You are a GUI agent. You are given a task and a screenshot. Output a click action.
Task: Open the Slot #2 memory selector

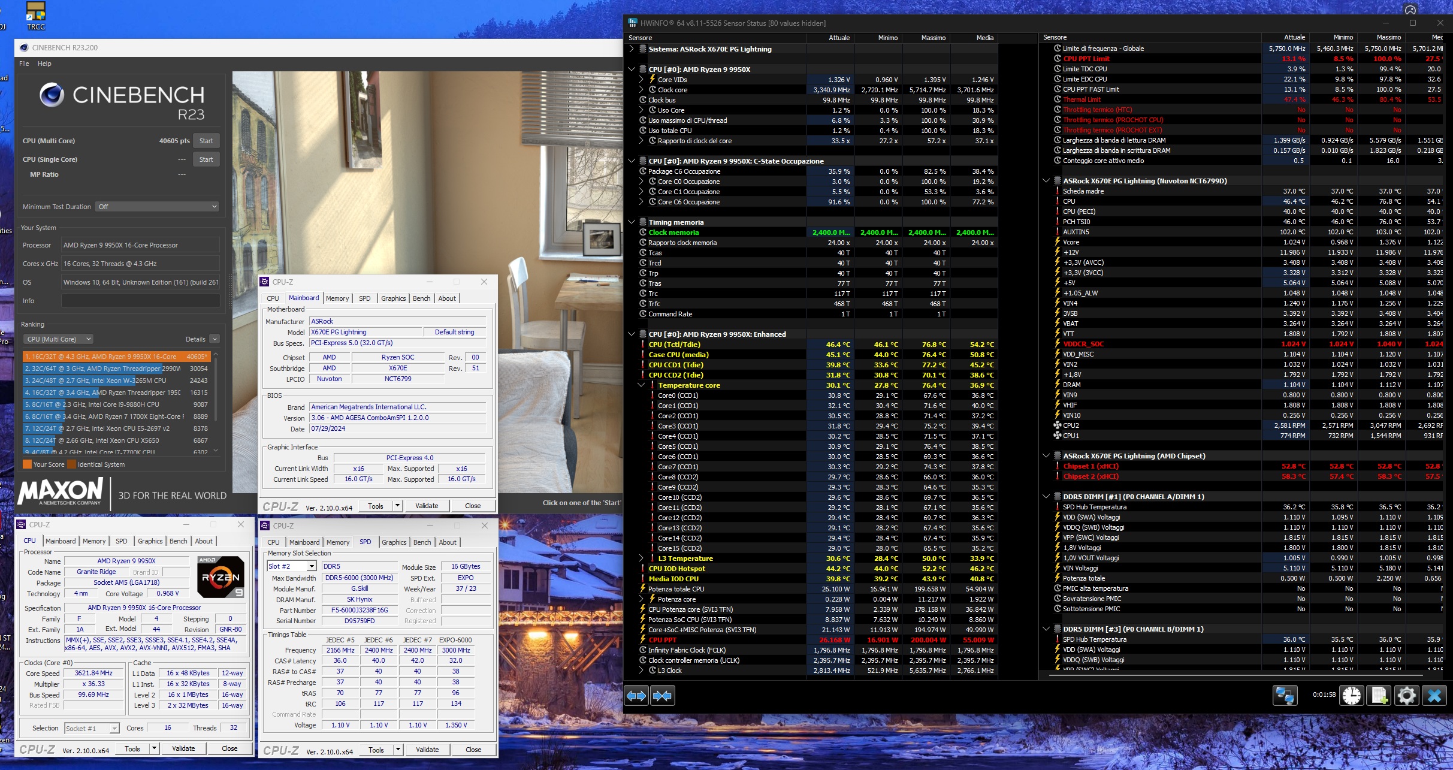pos(292,566)
